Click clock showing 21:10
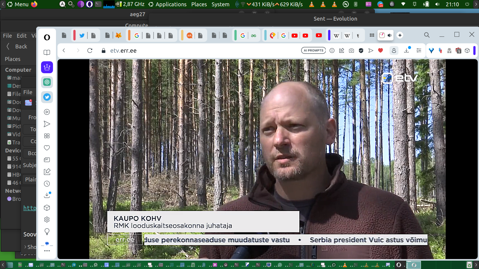 (x=452, y=4)
